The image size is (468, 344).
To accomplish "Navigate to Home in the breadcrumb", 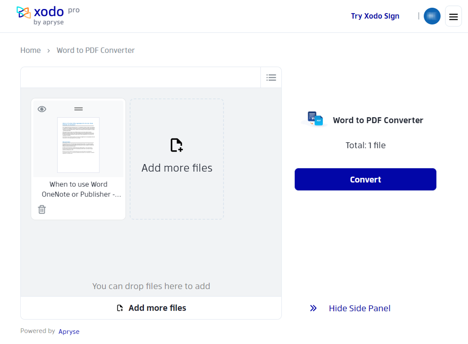I will tap(30, 50).
